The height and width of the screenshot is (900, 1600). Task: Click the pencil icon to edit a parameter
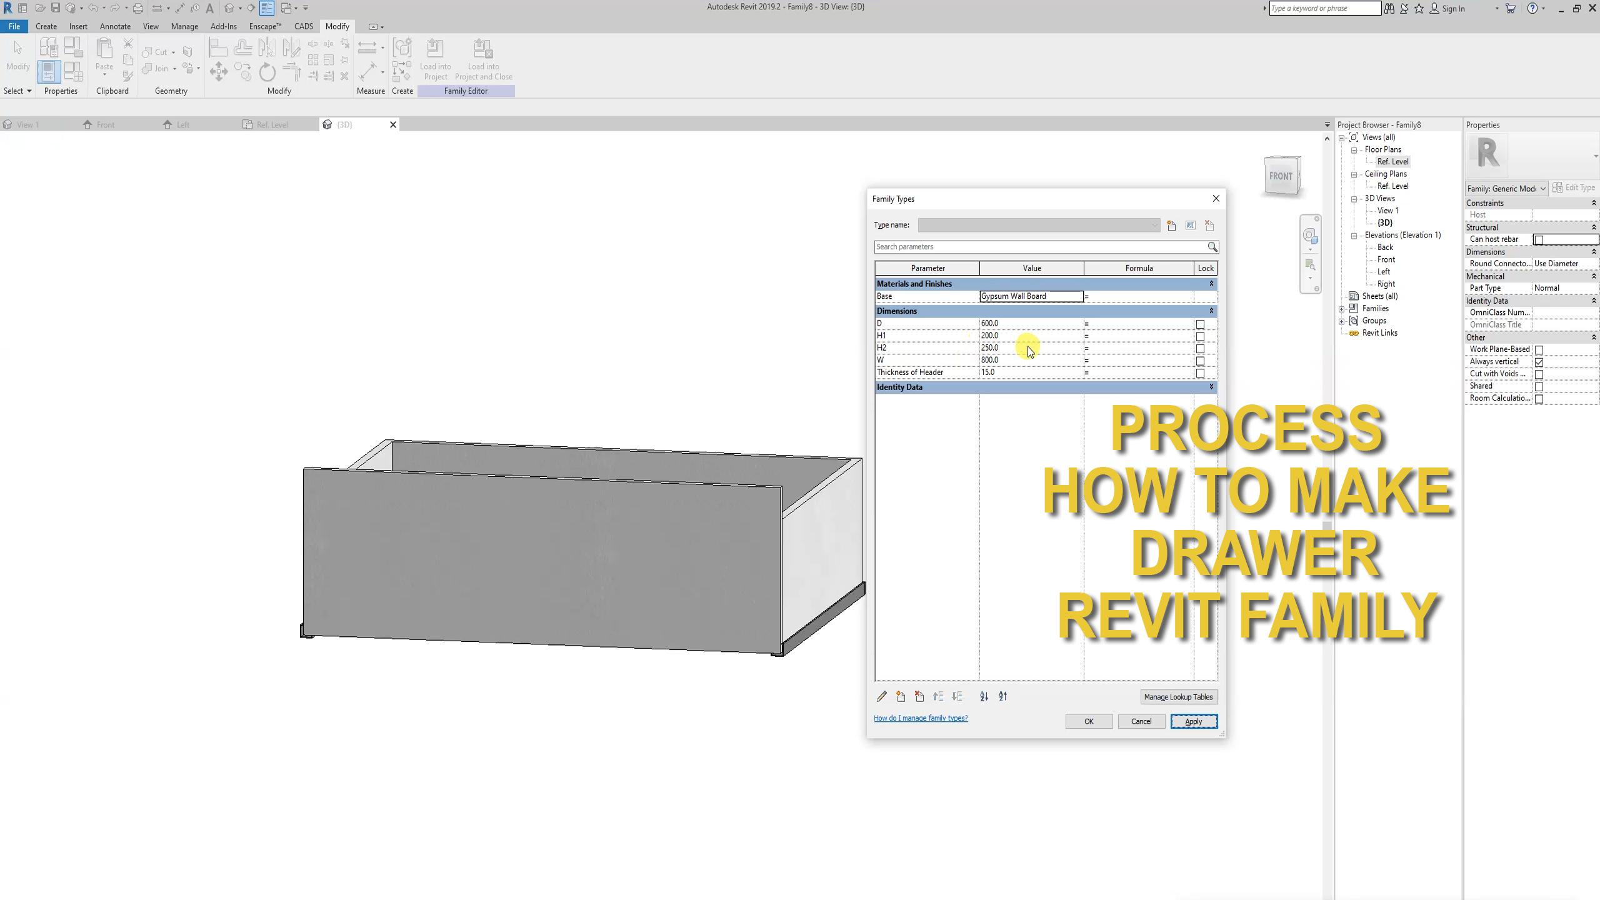pos(882,696)
